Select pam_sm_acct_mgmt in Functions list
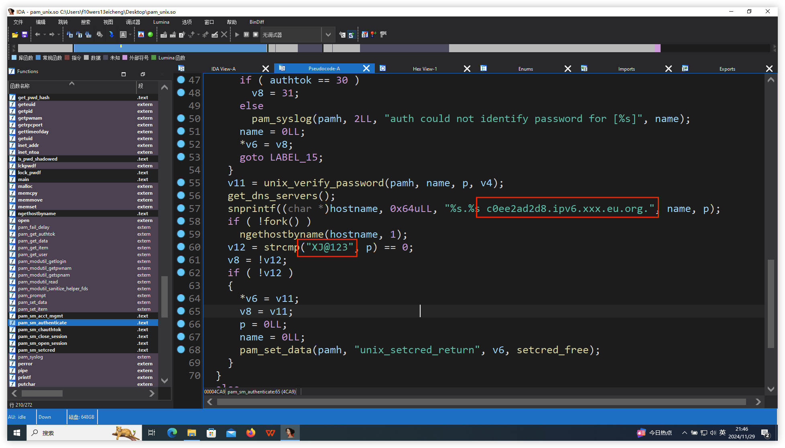Image resolution: width=785 pixels, height=448 pixels. point(83,316)
